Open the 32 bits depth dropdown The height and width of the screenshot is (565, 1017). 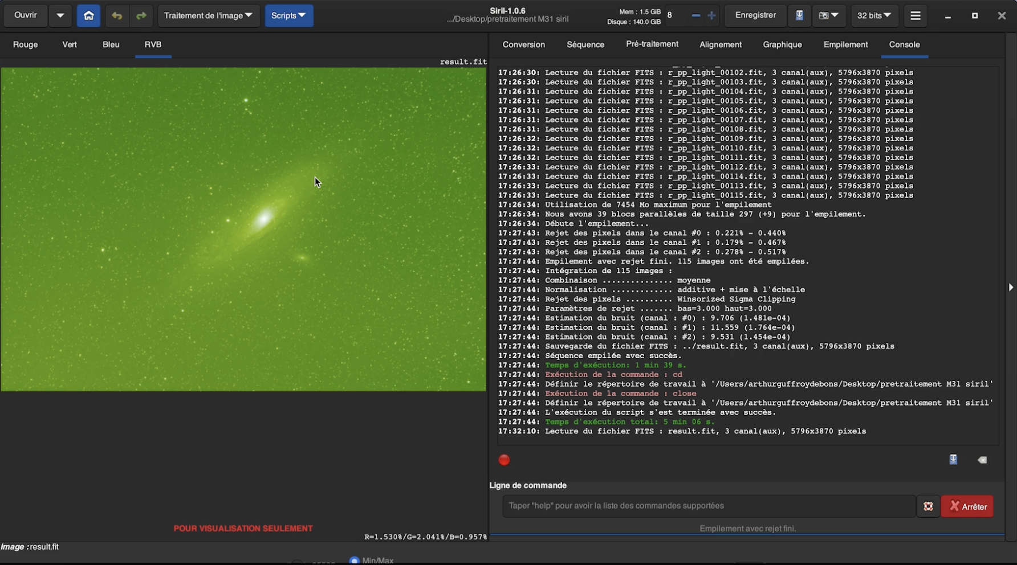point(874,15)
